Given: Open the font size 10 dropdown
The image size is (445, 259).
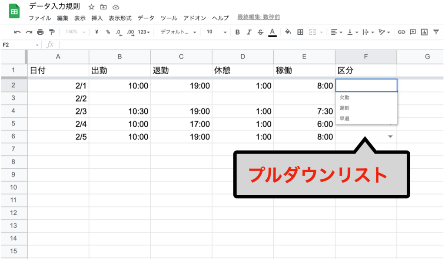Looking at the screenshot, I should pyautogui.click(x=216, y=32).
